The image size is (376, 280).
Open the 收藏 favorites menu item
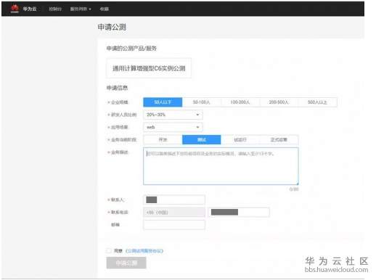105,9
